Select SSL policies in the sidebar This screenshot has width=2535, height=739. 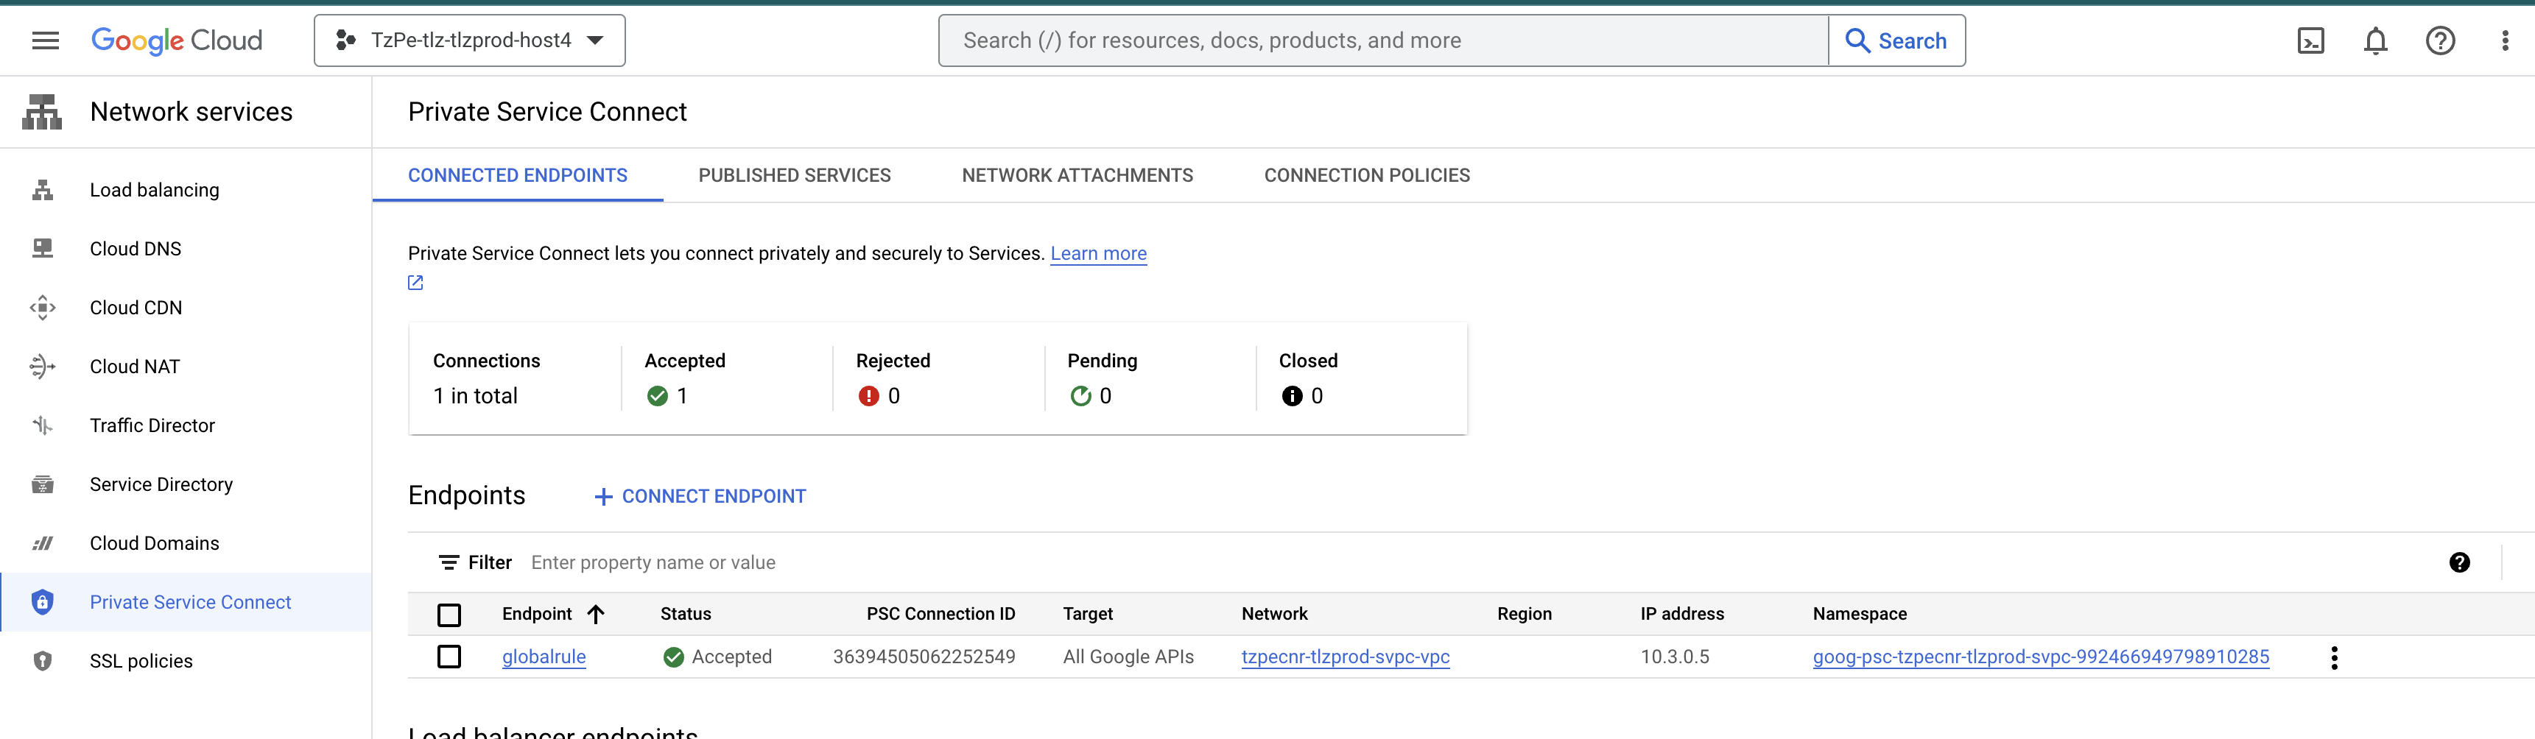141,660
